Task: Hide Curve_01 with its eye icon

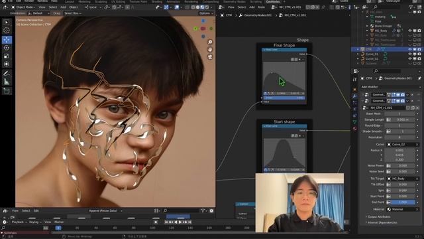Action: point(410,54)
